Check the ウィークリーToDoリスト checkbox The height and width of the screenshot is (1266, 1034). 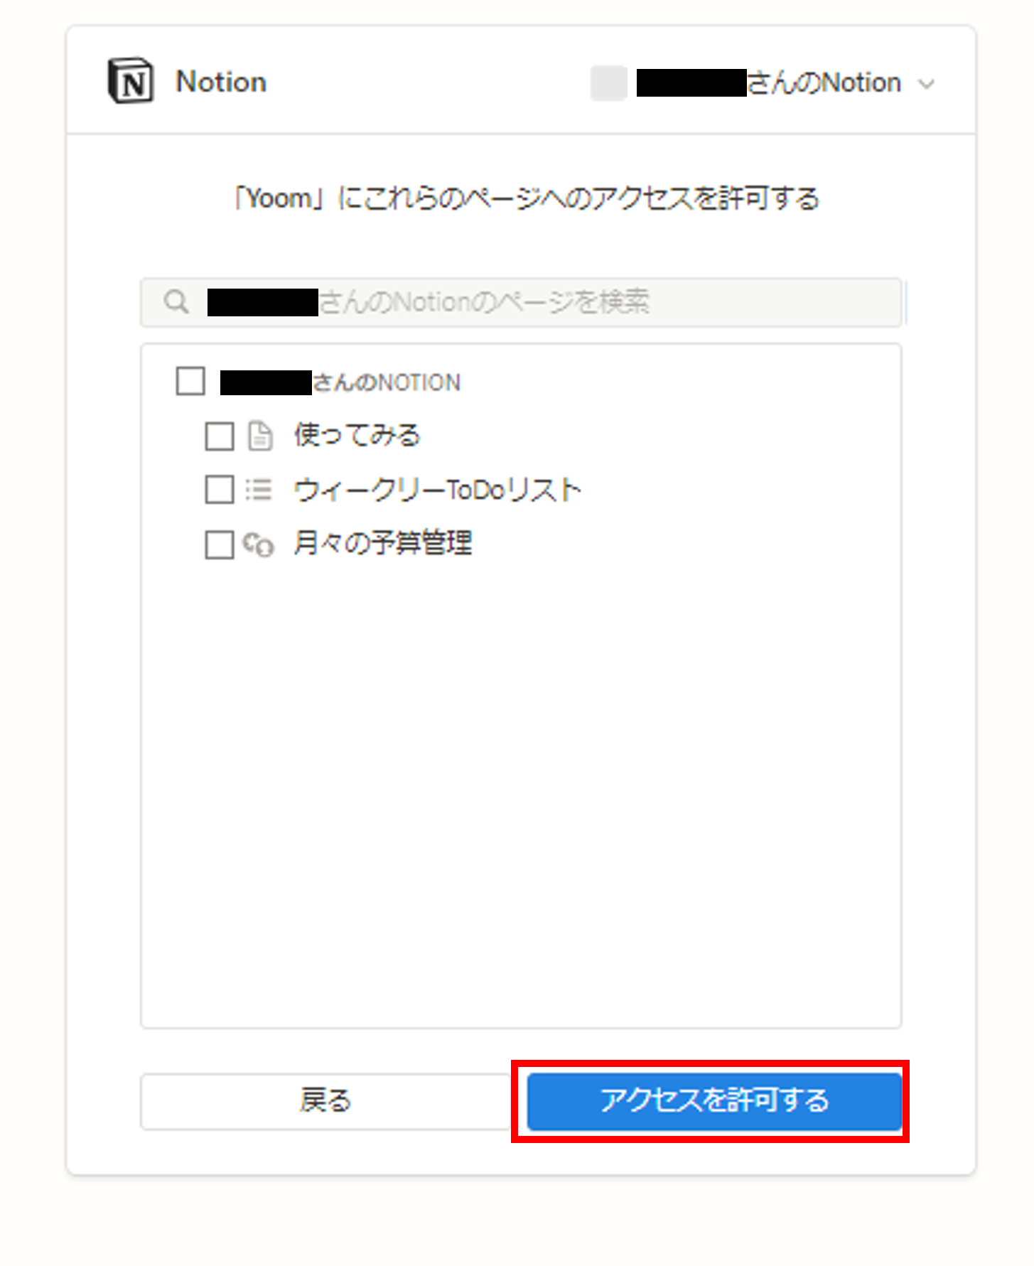(218, 490)
